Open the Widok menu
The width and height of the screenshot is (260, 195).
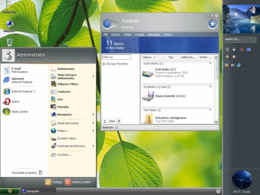127,35
